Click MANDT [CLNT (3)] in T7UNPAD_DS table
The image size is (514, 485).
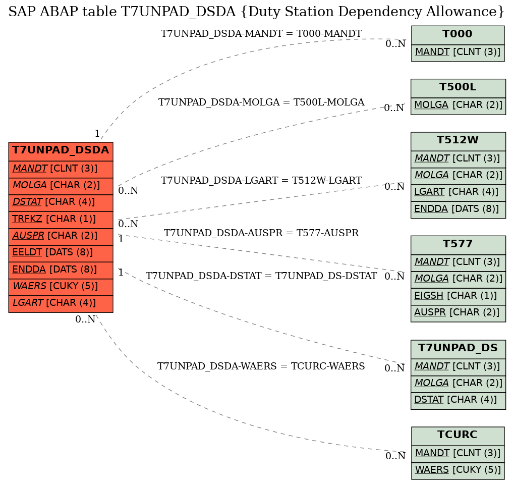[x=458, y=366]
